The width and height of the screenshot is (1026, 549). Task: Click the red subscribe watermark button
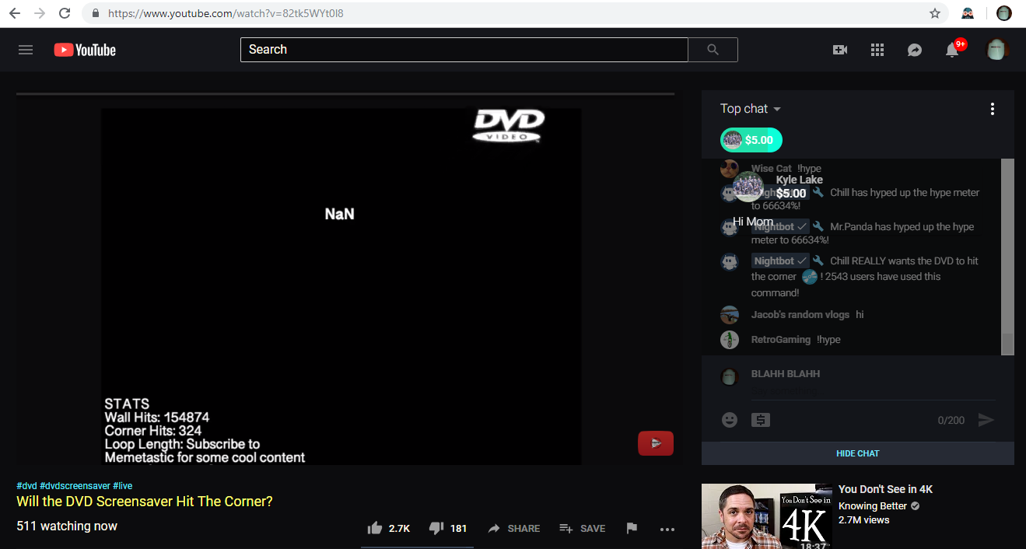656,442
